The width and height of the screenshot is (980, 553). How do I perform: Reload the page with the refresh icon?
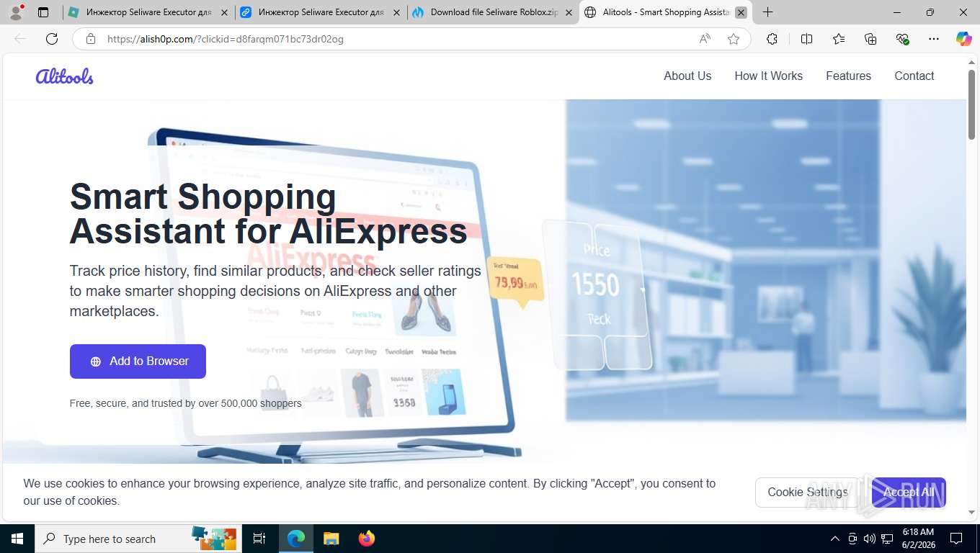click(x=52, y=39)
